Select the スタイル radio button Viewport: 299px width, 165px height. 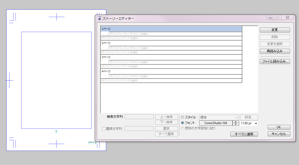point(183,117)
